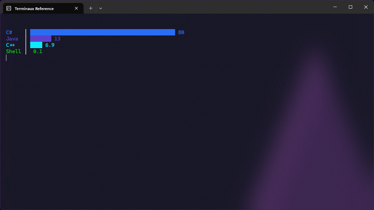Viewport: 374px width, 210px height.
Task: Click the C++ label text
Action: pyautogui.click(x=10, y=45)
